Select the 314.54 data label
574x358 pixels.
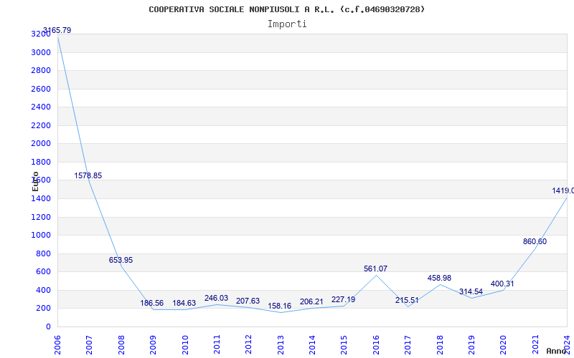pyautogui.click(x=471, y=292)
